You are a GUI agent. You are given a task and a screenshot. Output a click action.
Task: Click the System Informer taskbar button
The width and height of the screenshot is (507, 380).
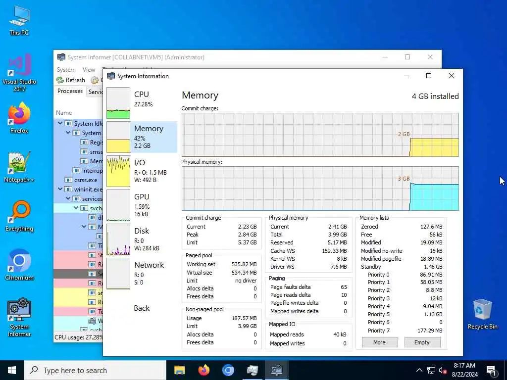[x=276, y=370]
